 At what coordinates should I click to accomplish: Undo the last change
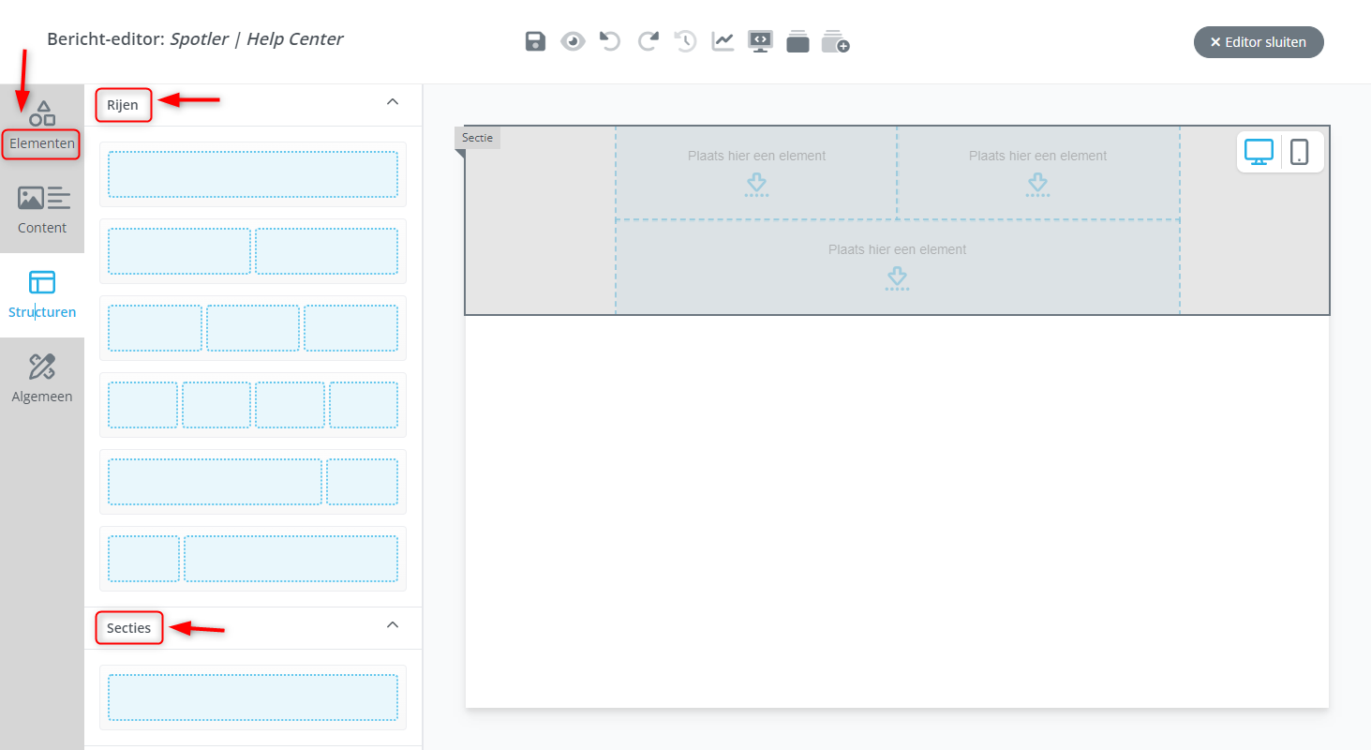(610, 41)
